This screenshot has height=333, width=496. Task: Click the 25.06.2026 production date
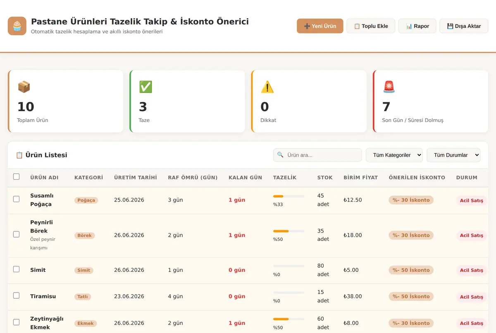[x=129, y=200]
